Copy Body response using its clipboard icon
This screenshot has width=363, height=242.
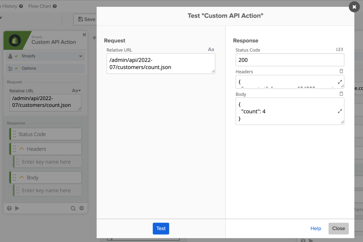(x=341, y=94)
